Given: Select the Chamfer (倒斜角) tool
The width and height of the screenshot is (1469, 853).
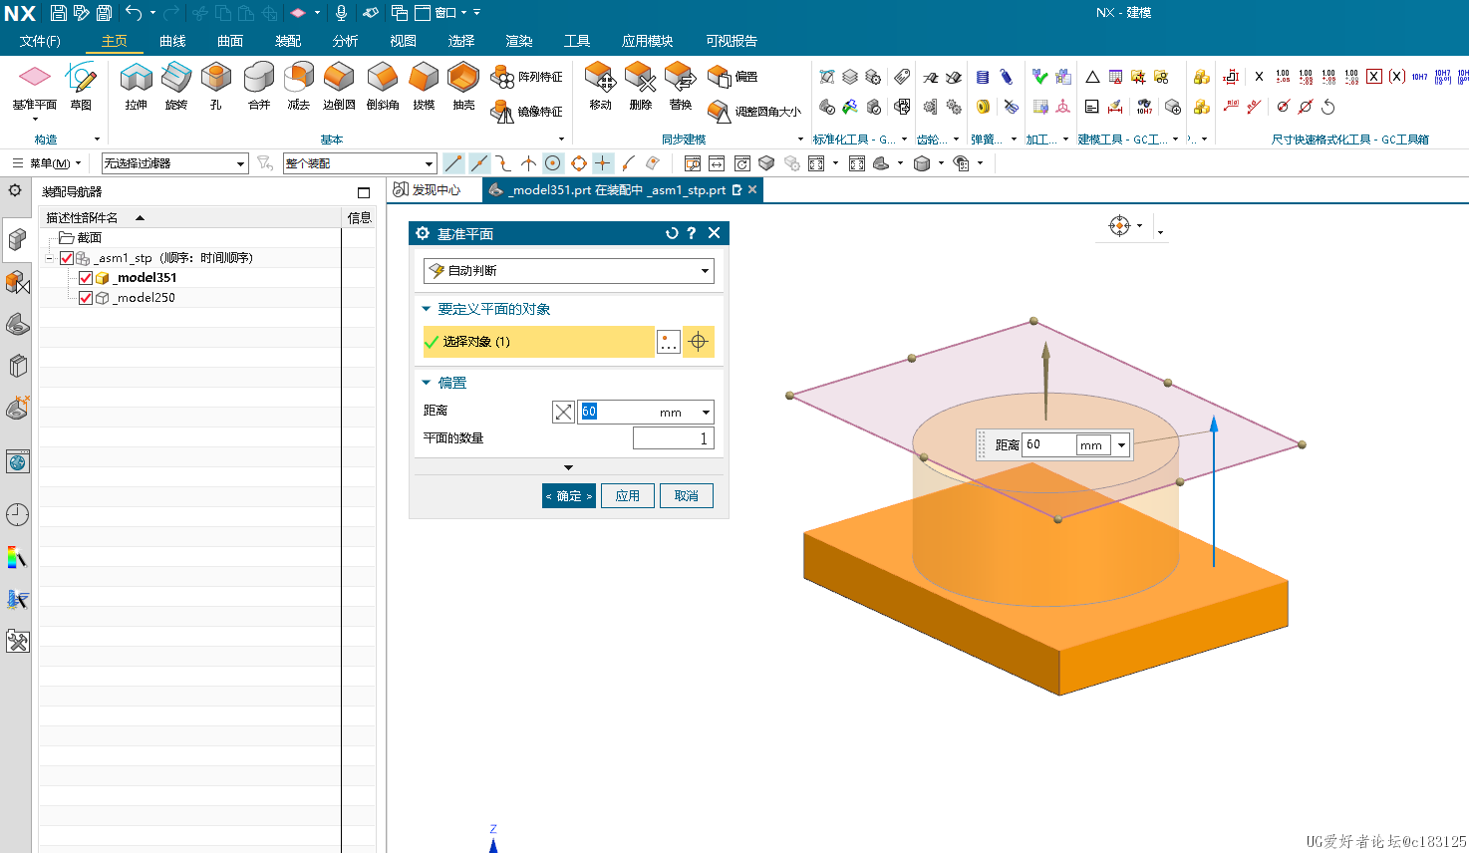Looking at the screenshot, I should tap(383, 86).
